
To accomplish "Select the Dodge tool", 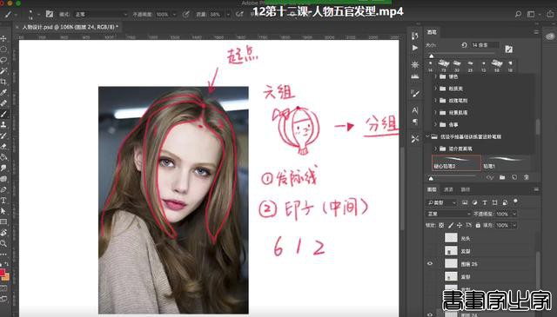I will 3,179.
